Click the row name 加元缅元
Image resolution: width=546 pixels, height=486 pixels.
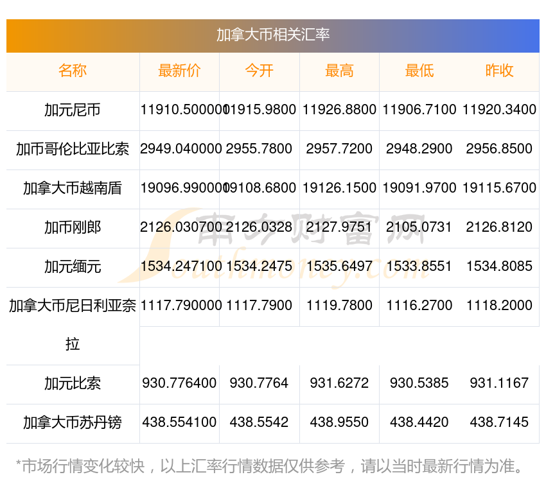[x=73, y=266]
